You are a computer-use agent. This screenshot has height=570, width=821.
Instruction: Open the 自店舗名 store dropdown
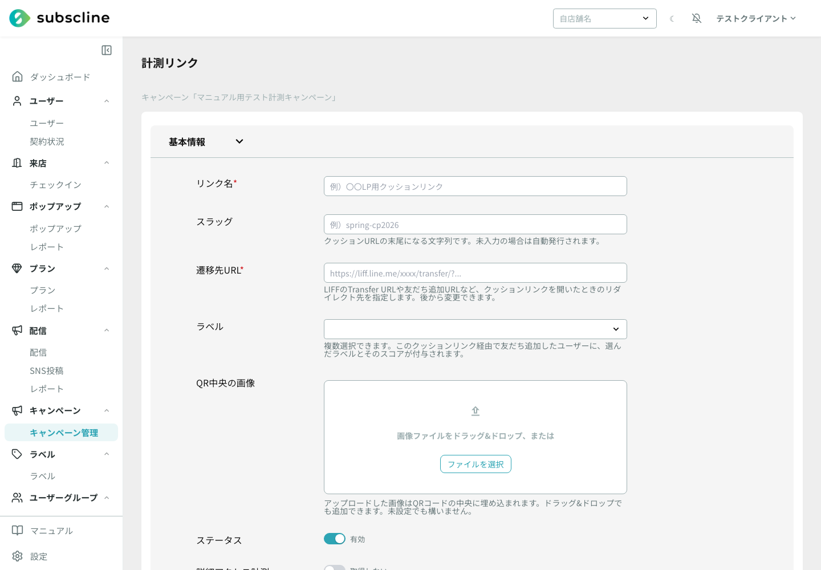point(605,18)
